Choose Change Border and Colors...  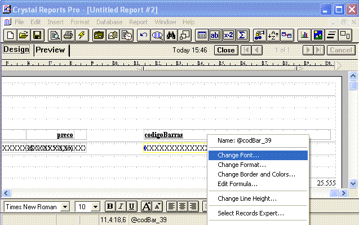(x=258, y=174)
